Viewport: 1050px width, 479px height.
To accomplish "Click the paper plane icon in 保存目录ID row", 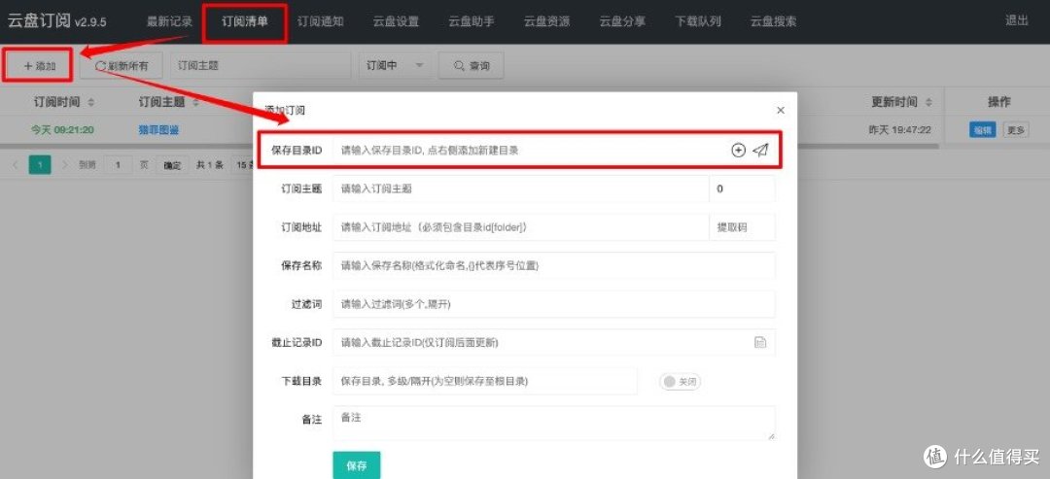I will [759, 151].
